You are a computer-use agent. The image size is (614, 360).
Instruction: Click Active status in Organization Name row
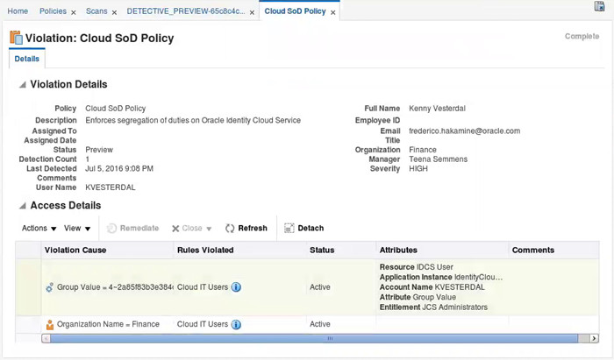coord(320,324)
